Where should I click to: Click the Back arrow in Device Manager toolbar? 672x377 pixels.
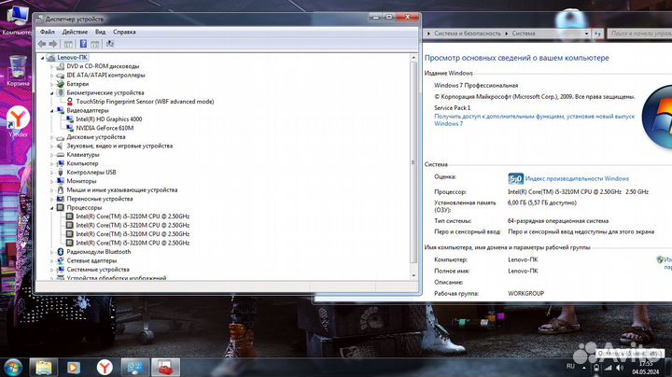click(42, 44)
